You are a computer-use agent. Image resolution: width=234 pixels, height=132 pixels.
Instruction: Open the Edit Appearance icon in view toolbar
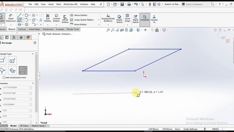(x=157, y=30)
